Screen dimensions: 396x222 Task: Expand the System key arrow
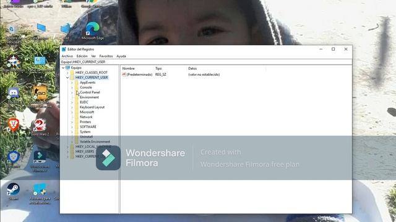72,132
